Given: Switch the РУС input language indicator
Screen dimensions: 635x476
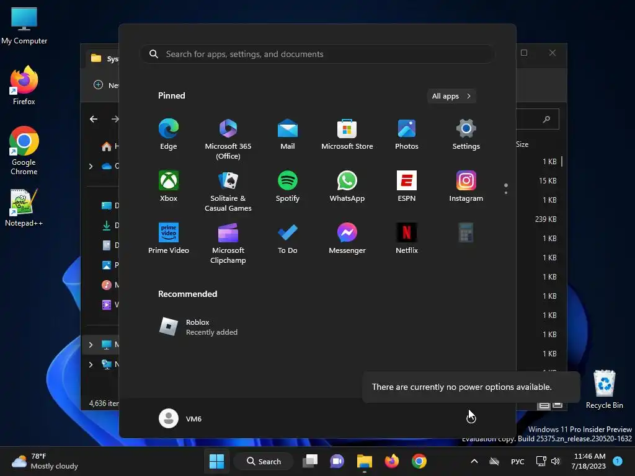Looking at the screenshot, I should pyautogui.click(x=518, y=461).
